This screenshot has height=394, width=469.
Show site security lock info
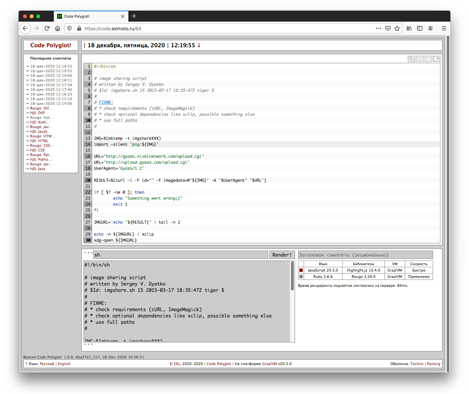click(79, 29)
